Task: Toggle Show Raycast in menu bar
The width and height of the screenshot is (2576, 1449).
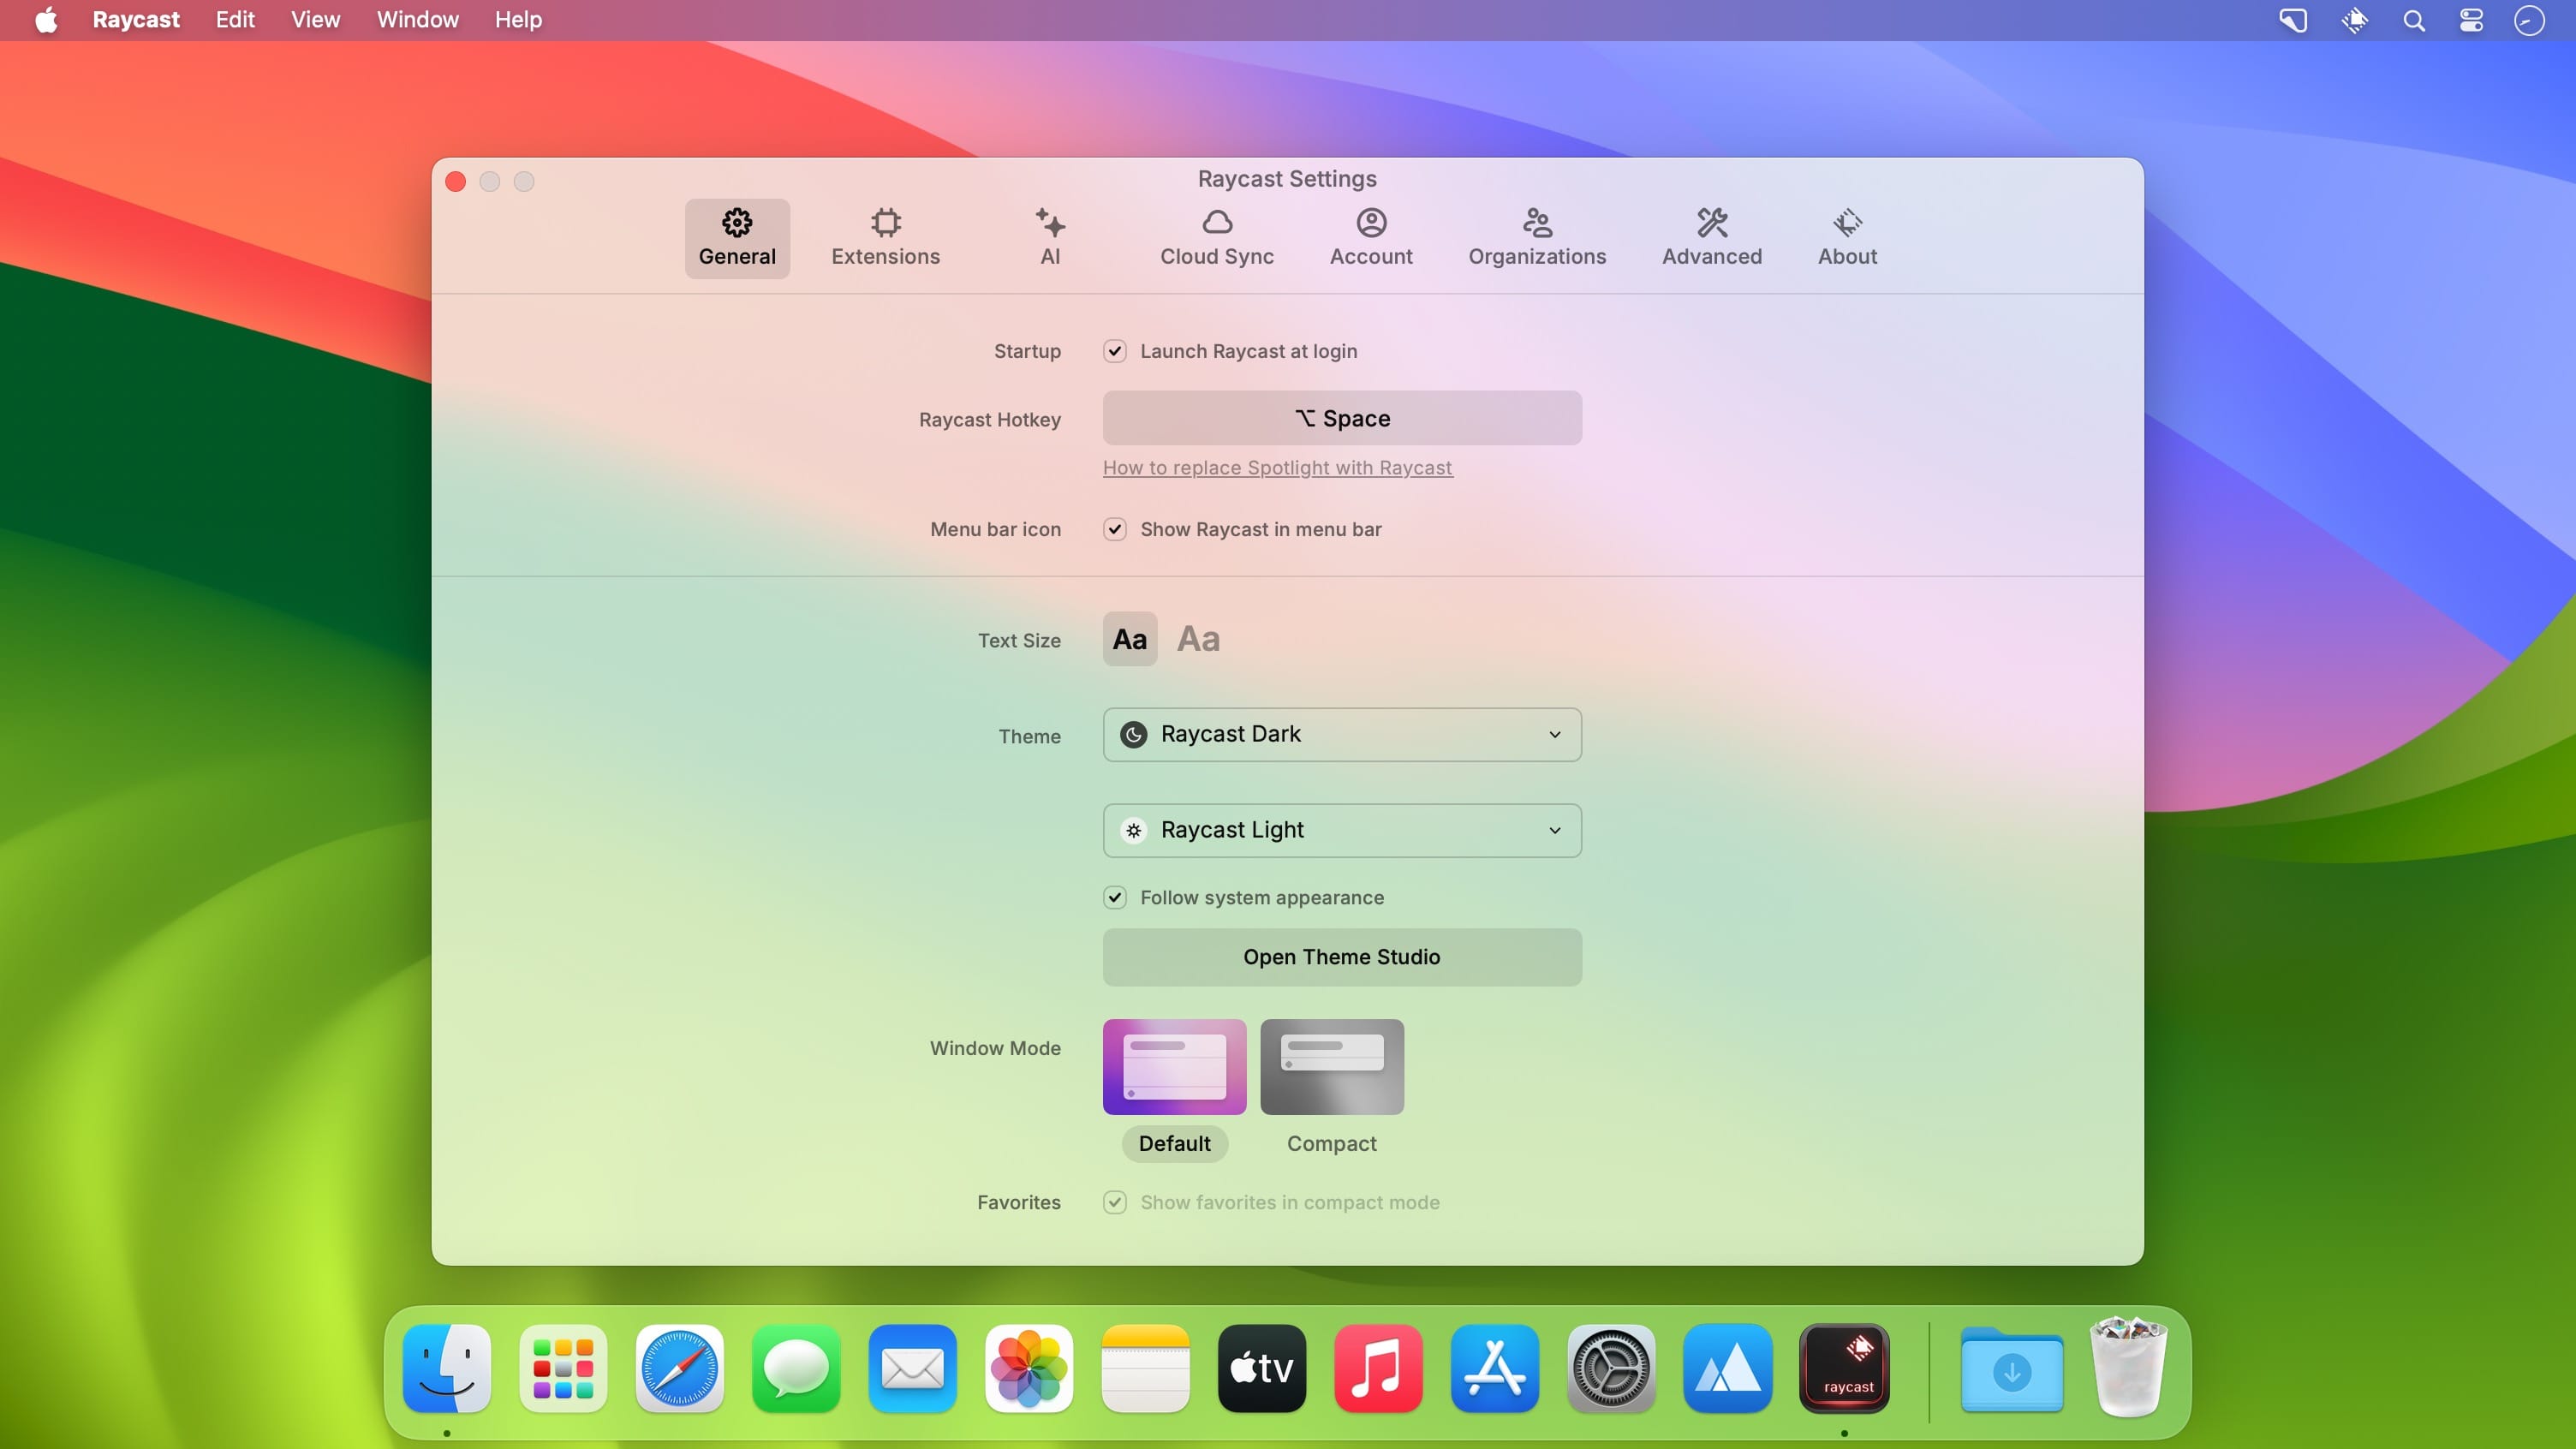Action: [x=1114, y=529]
